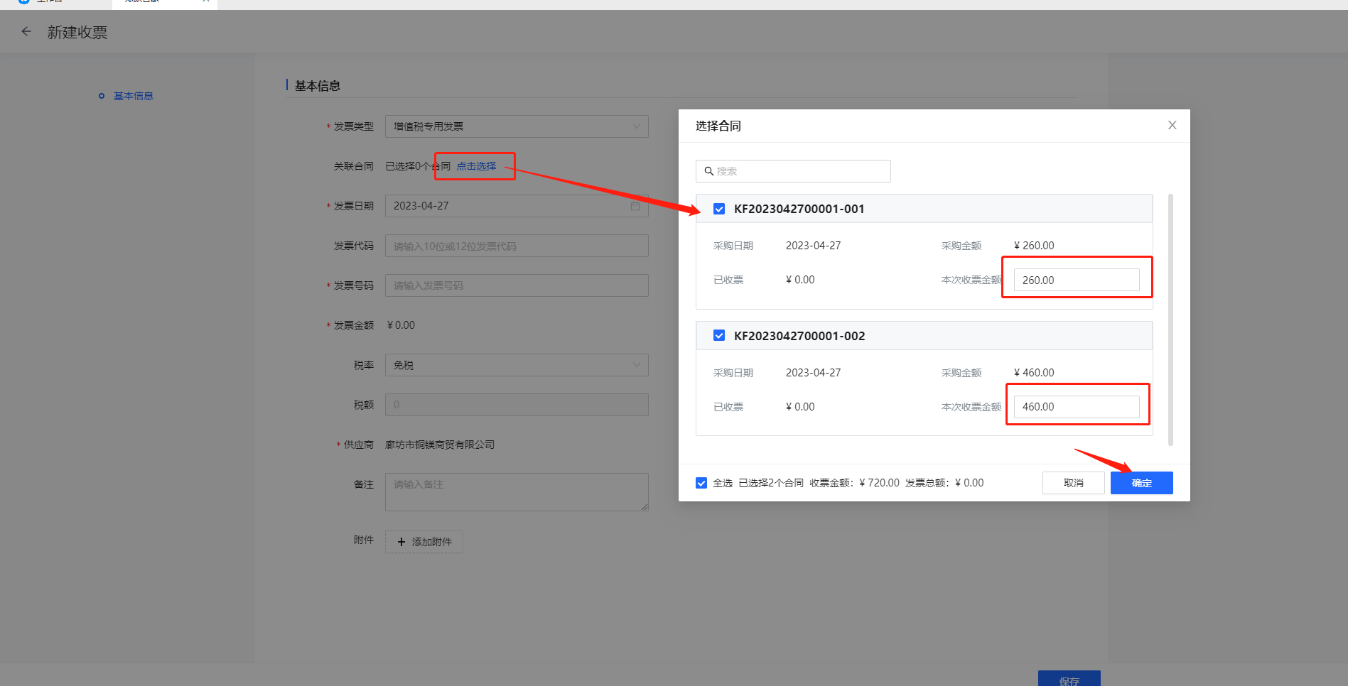Click the 选择合同 dialog title
The image size is (1348, 686).
click(x=718, y=126)
